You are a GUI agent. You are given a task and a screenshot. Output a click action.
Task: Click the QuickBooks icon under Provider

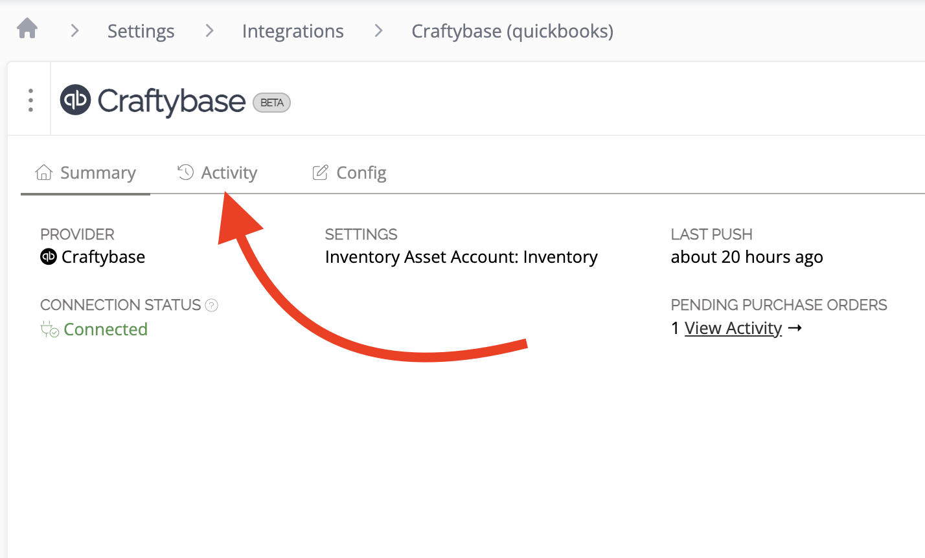[x=49, y=257]
